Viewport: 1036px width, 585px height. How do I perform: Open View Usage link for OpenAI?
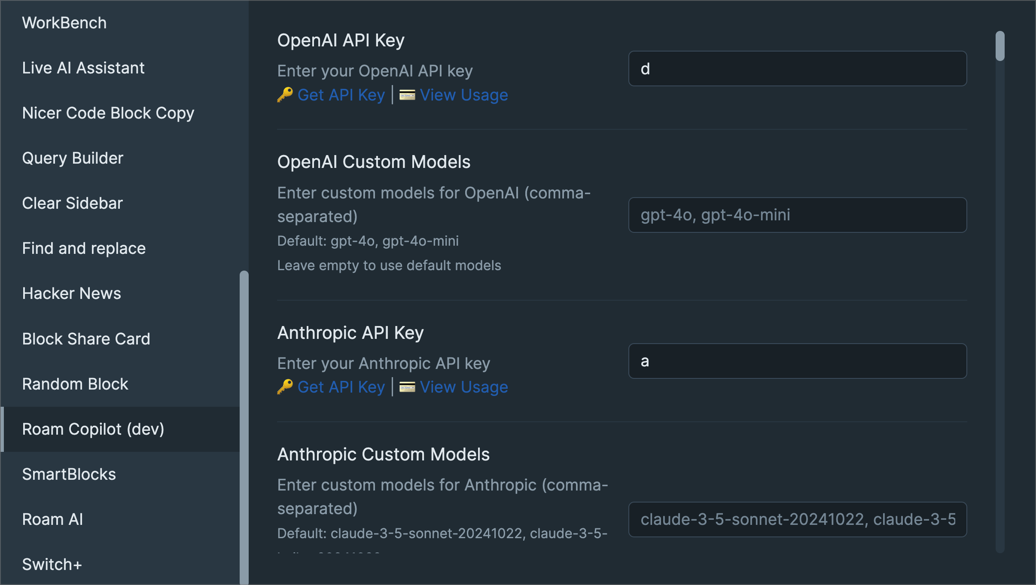pos(464,95)
